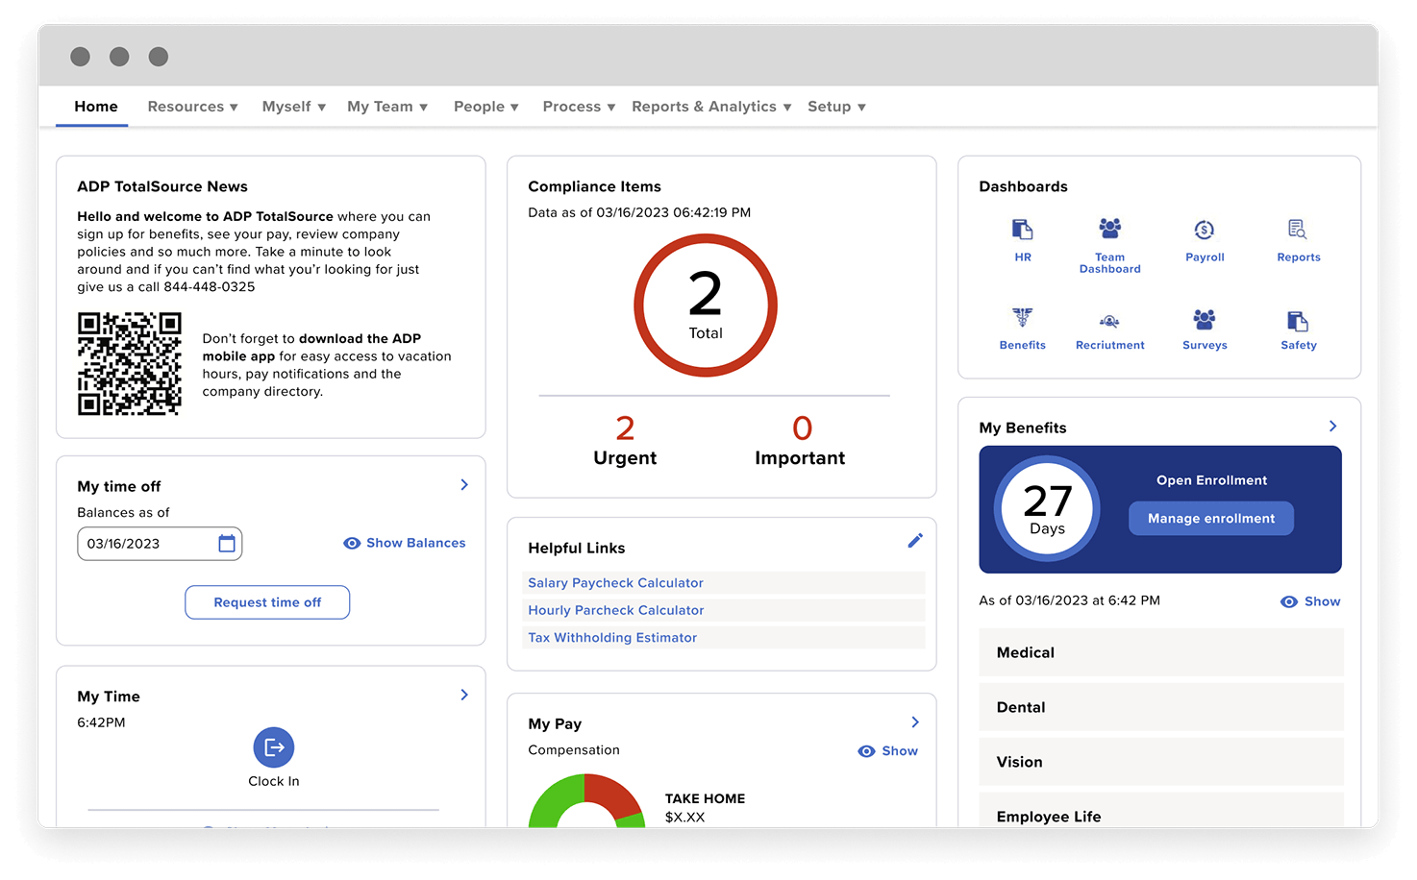Open the Surveys dashboard icon
The image size is (1417, 880).
tap(1204, 319)
